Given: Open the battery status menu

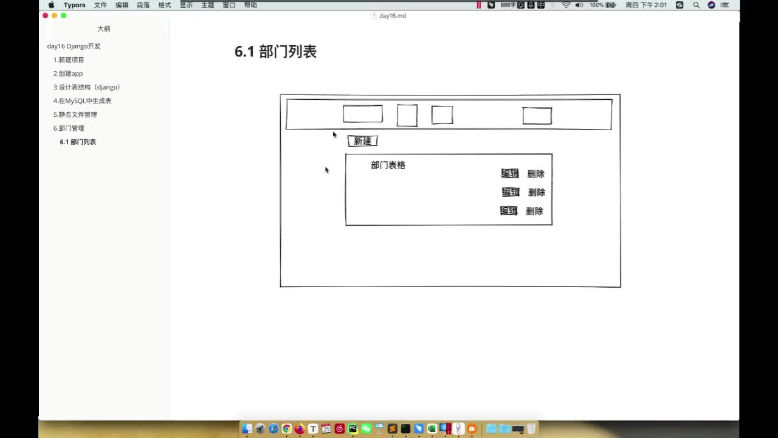Looking at the screenshot, I should point(610,5).
